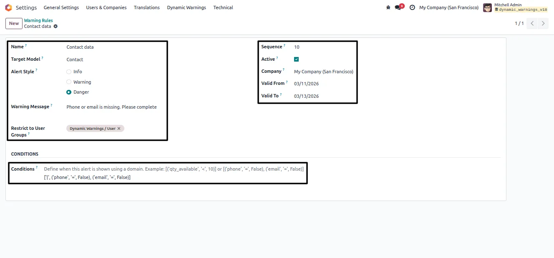Open the gear actions menu beside Contact data
Image resolution: width=554 pixels, height=258 pixels.
coord(55,26)
